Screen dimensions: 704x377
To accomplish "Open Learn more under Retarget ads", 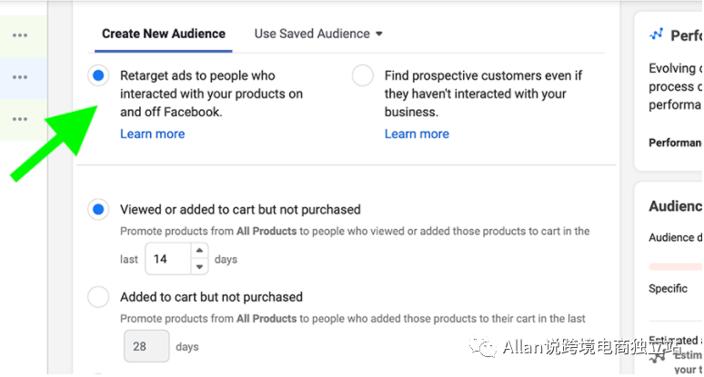I will [152, 134].
